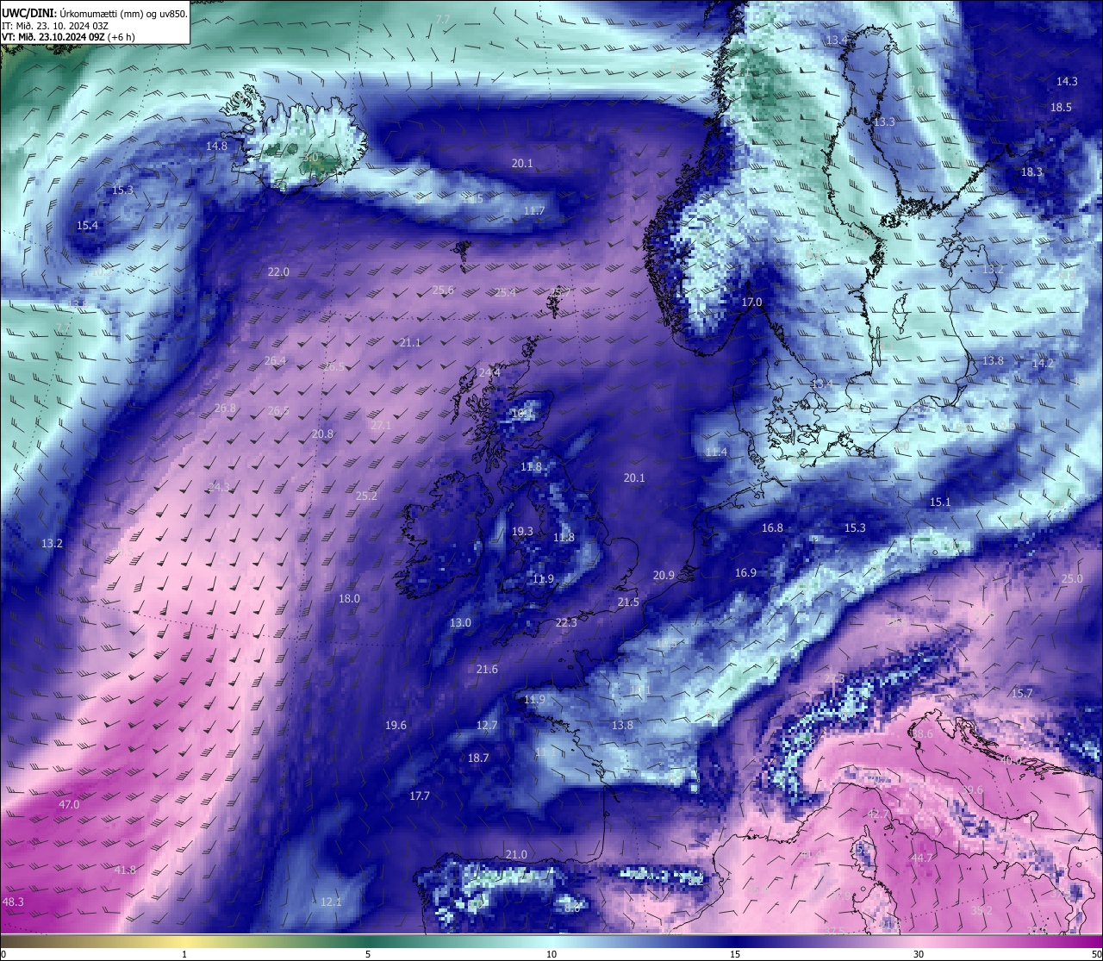1103x961 pixels.
Task: Click the 10 label on the color scale
Action: coord(551,954)
